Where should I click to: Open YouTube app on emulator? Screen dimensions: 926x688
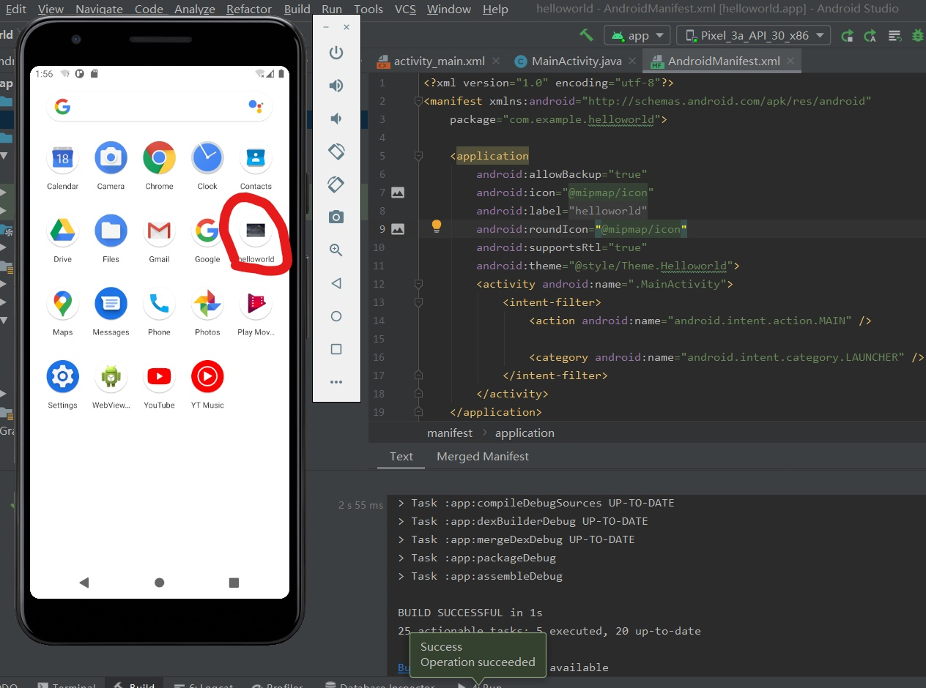159,377
